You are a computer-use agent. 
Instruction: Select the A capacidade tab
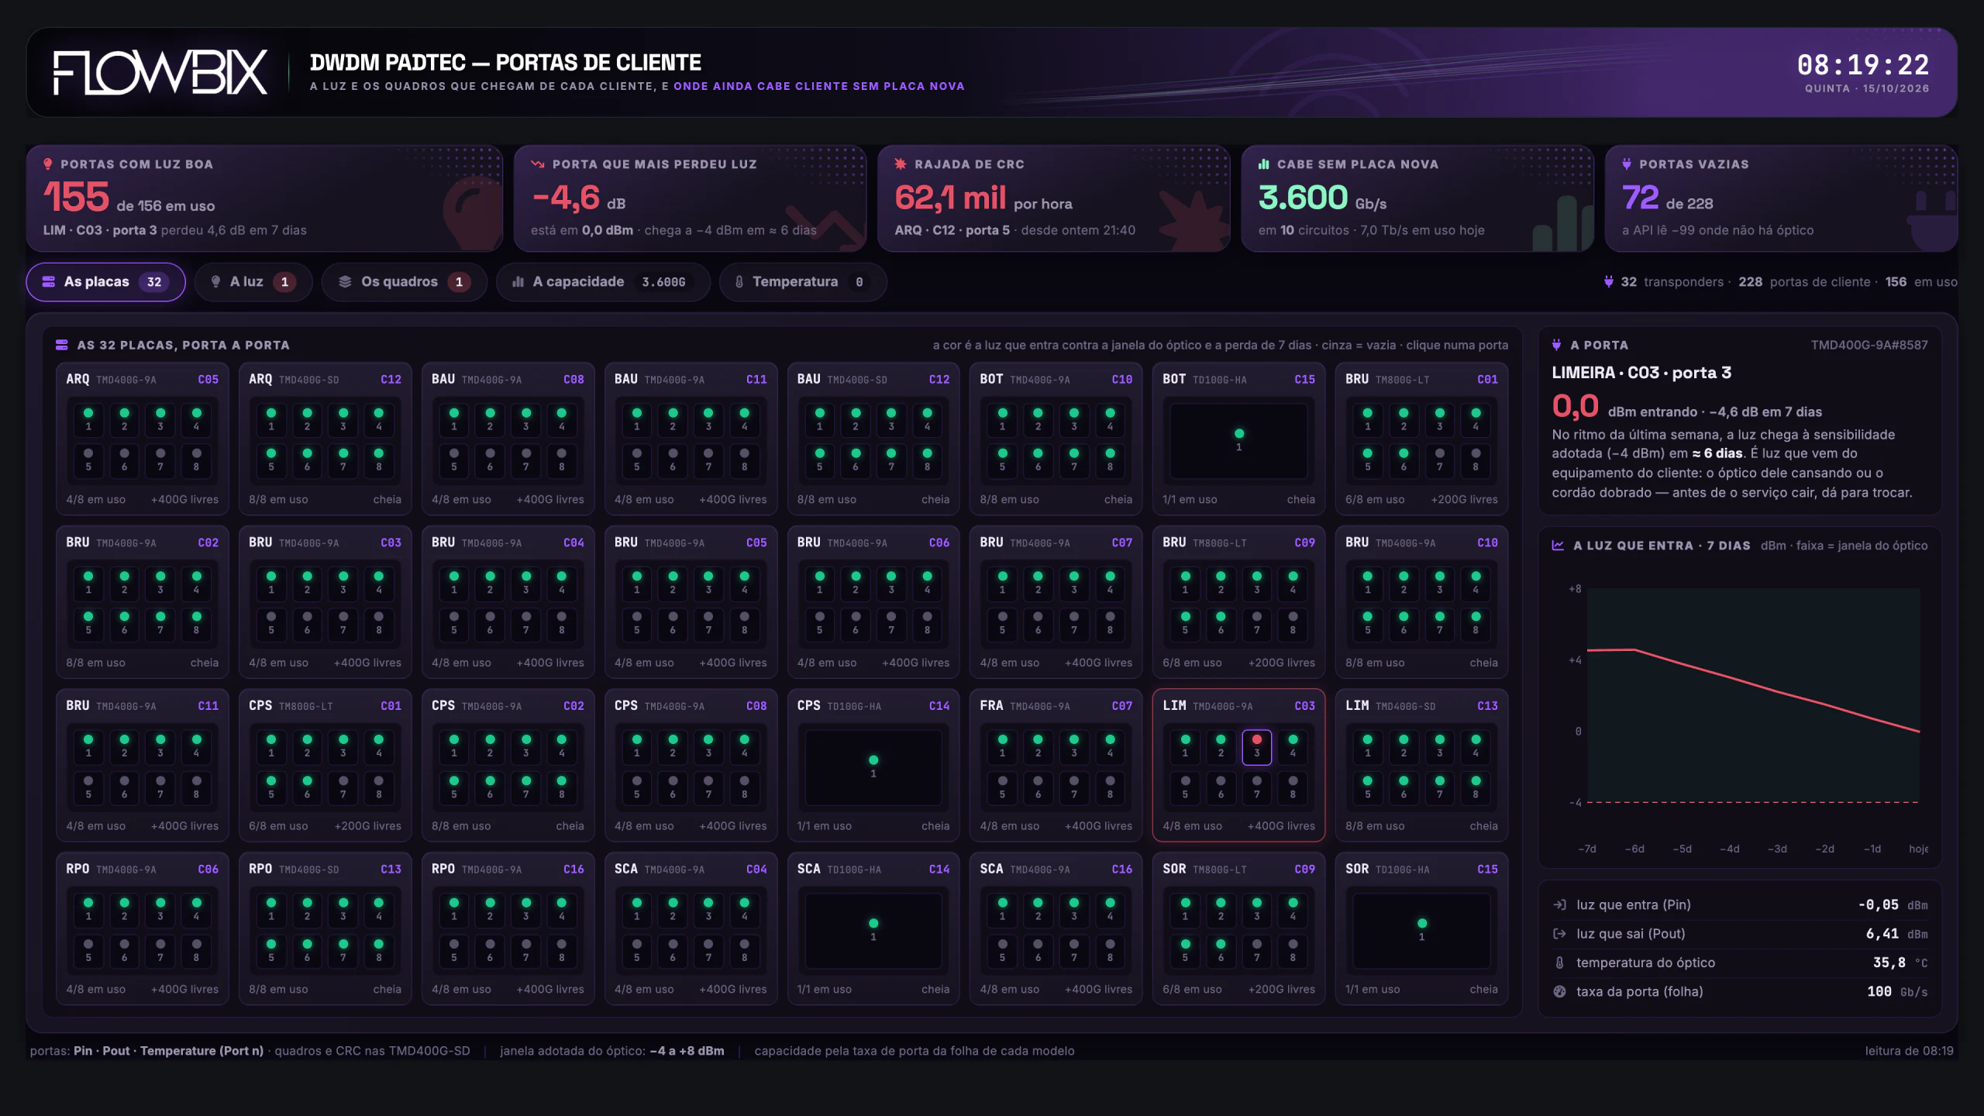pos(603,282)
